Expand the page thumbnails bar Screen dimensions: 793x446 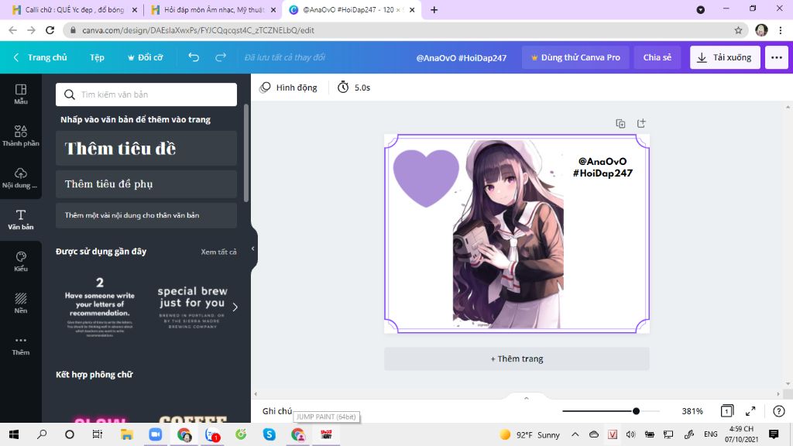[x=527, y=398]
